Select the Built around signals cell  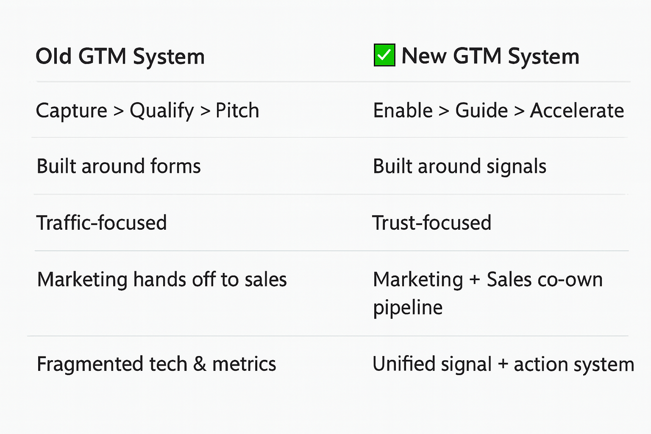(459, 166)
